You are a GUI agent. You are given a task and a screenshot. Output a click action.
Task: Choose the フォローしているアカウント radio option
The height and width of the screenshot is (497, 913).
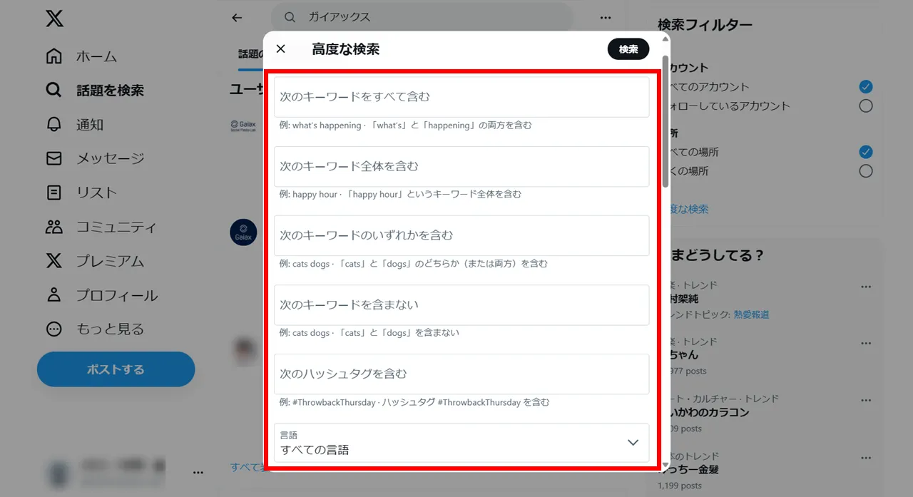pos(865,105)
